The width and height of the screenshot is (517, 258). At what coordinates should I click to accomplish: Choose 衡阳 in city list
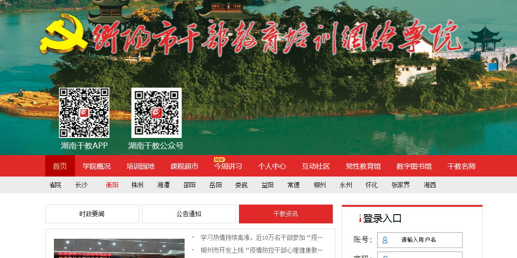tap(112, 185)
